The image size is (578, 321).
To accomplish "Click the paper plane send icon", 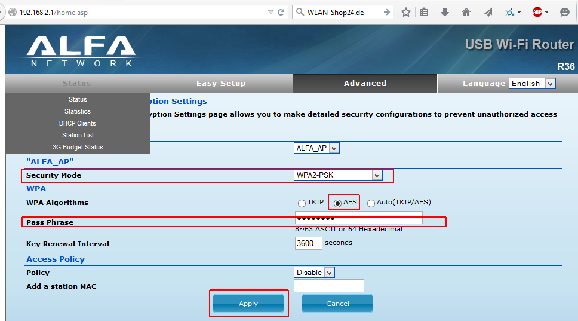I will tap(488, 12).
